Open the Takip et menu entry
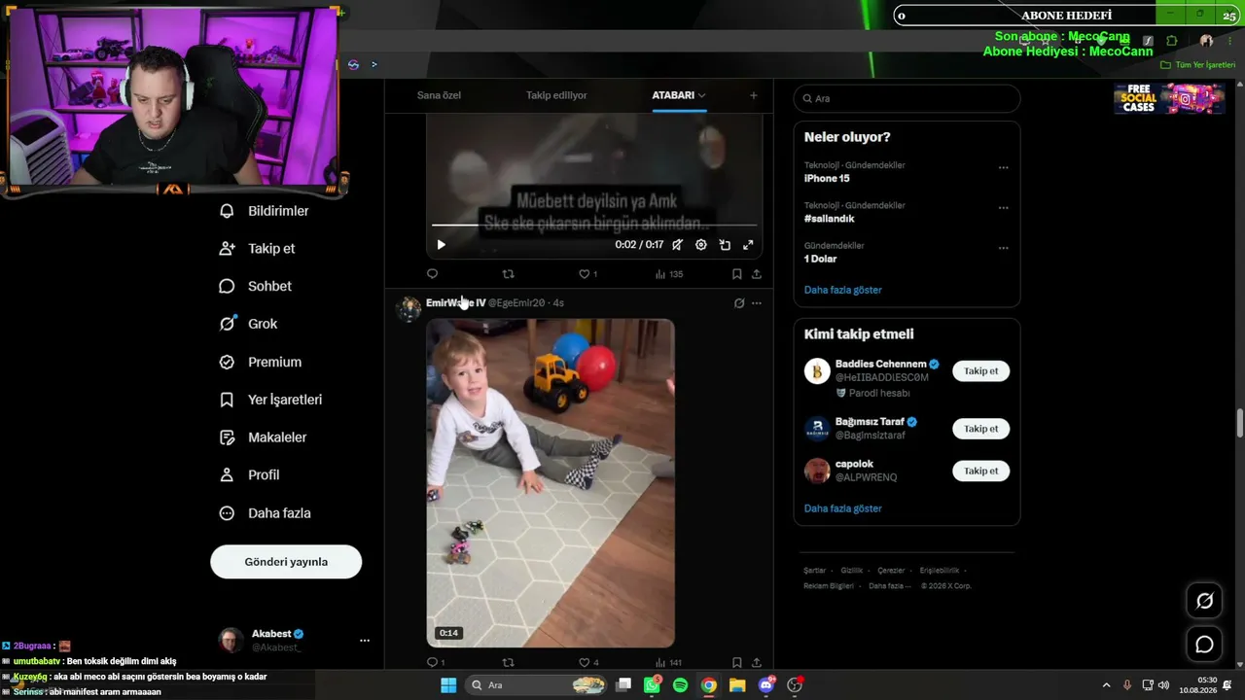Screen dimensions: 1245x700 (257, 249)
